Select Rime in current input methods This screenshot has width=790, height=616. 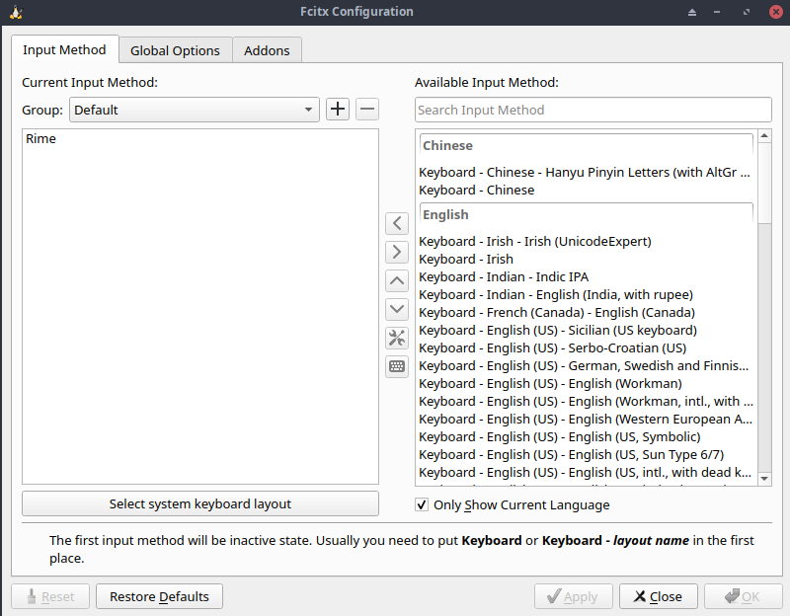pyautogui.click(x=41, y=139)
